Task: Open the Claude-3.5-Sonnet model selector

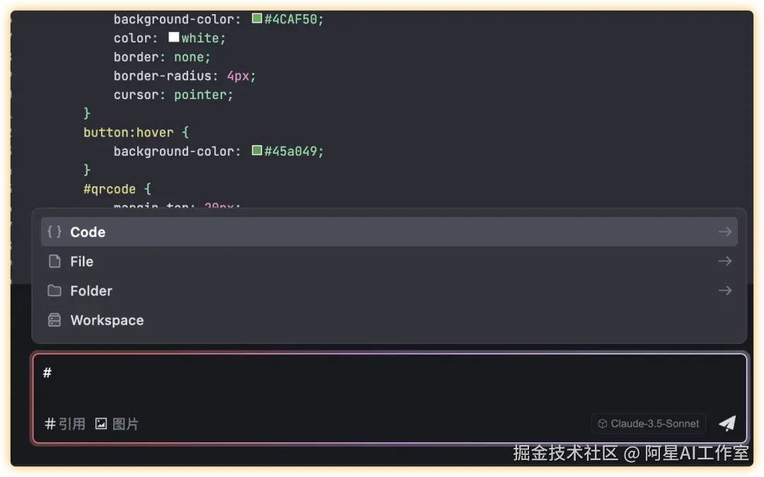Action: [x=649, y=424]
